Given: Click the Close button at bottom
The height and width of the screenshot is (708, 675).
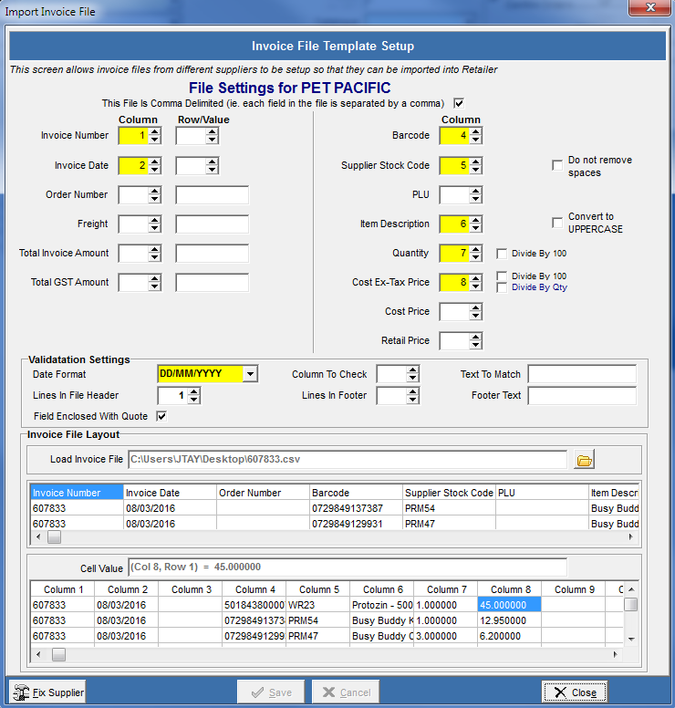Looking at the screenshot, I should pyautogui.click(x=575, y=692).
